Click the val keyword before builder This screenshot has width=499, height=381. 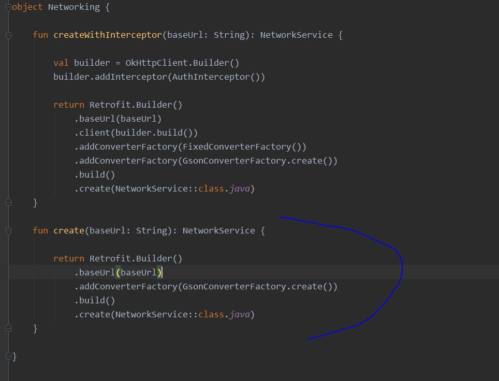61,63
